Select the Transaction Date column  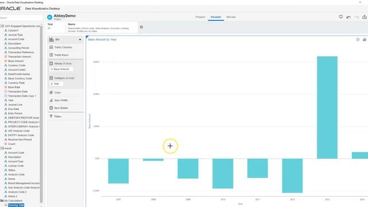coord(18,91)
